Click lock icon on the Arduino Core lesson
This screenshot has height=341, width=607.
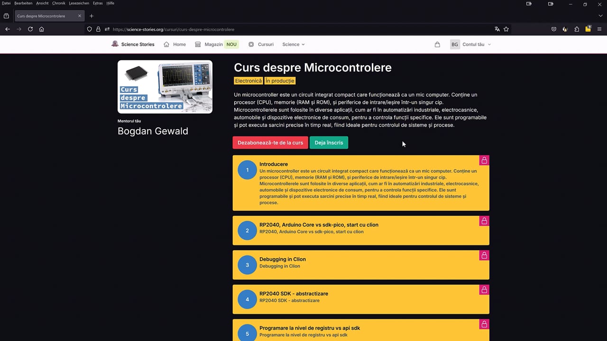tap(484, 221)
